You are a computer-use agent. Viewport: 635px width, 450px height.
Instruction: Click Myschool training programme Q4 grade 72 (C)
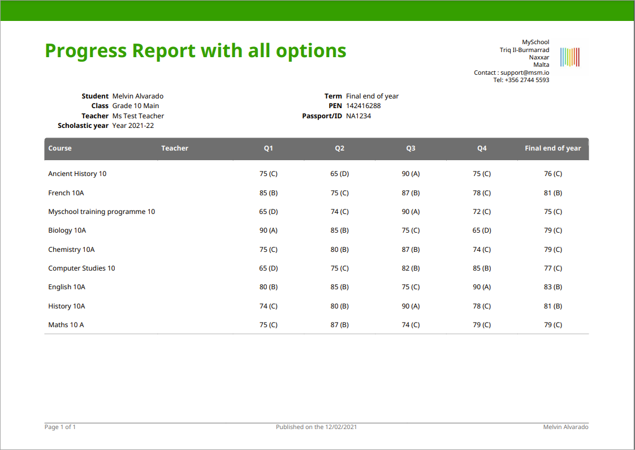click(x=482, y=212)
